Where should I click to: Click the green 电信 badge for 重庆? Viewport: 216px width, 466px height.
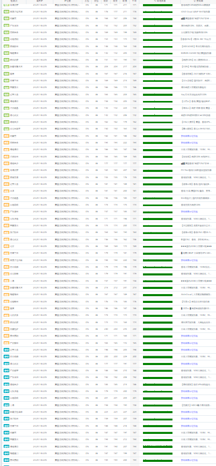(6, 74)
